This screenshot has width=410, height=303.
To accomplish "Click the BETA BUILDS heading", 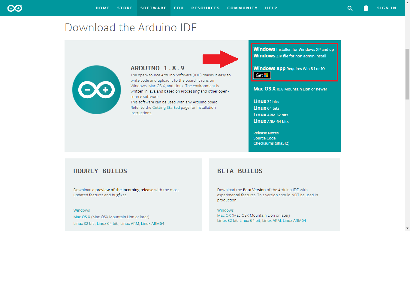I will click(x=240, y=171).
